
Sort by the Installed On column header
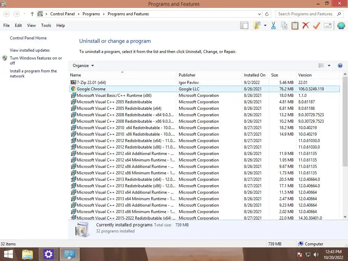coord(255,75)
